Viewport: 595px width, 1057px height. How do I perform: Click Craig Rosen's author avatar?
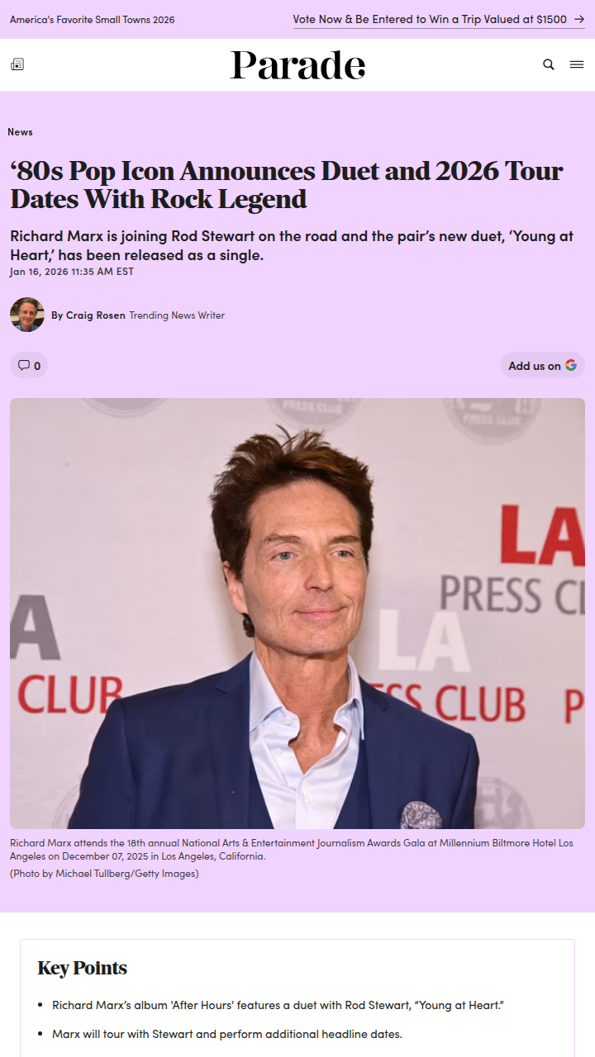[x=27, y=315]
